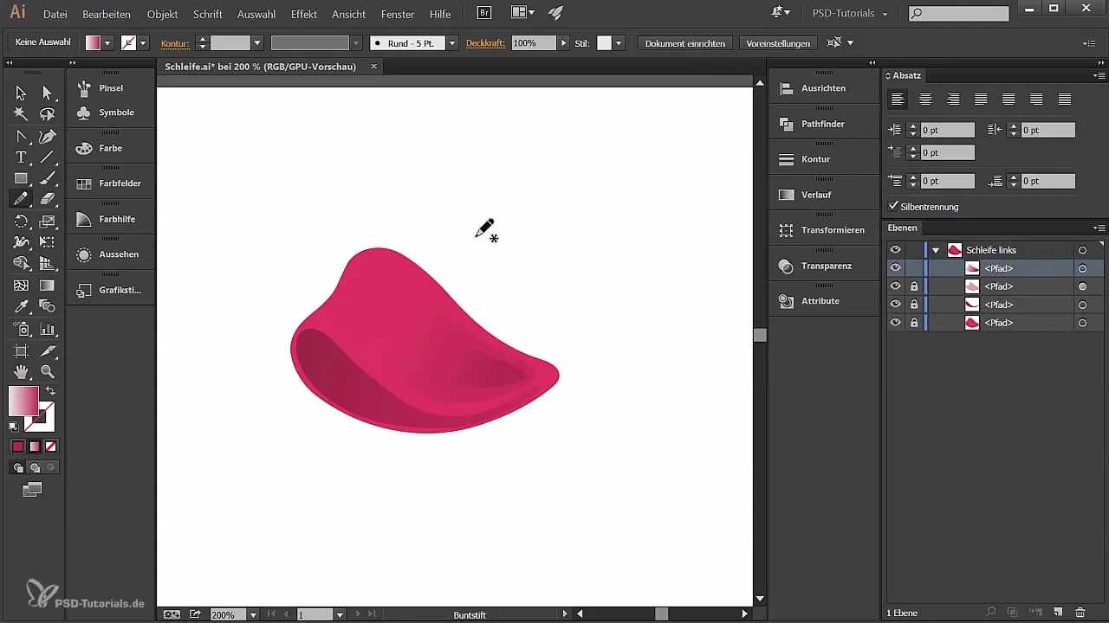This screenshot has height=623, width=1109.
Task: Toggle eye on bottom Pfad layer
Action: 896,323
